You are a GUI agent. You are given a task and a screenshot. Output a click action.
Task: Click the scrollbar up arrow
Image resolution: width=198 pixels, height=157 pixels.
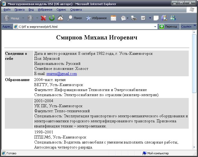[194, 32]
